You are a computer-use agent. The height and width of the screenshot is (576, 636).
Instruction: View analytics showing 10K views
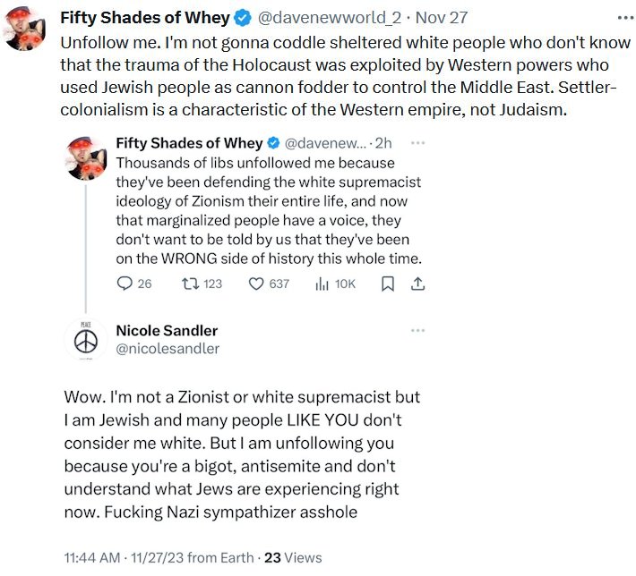(322, 284)
